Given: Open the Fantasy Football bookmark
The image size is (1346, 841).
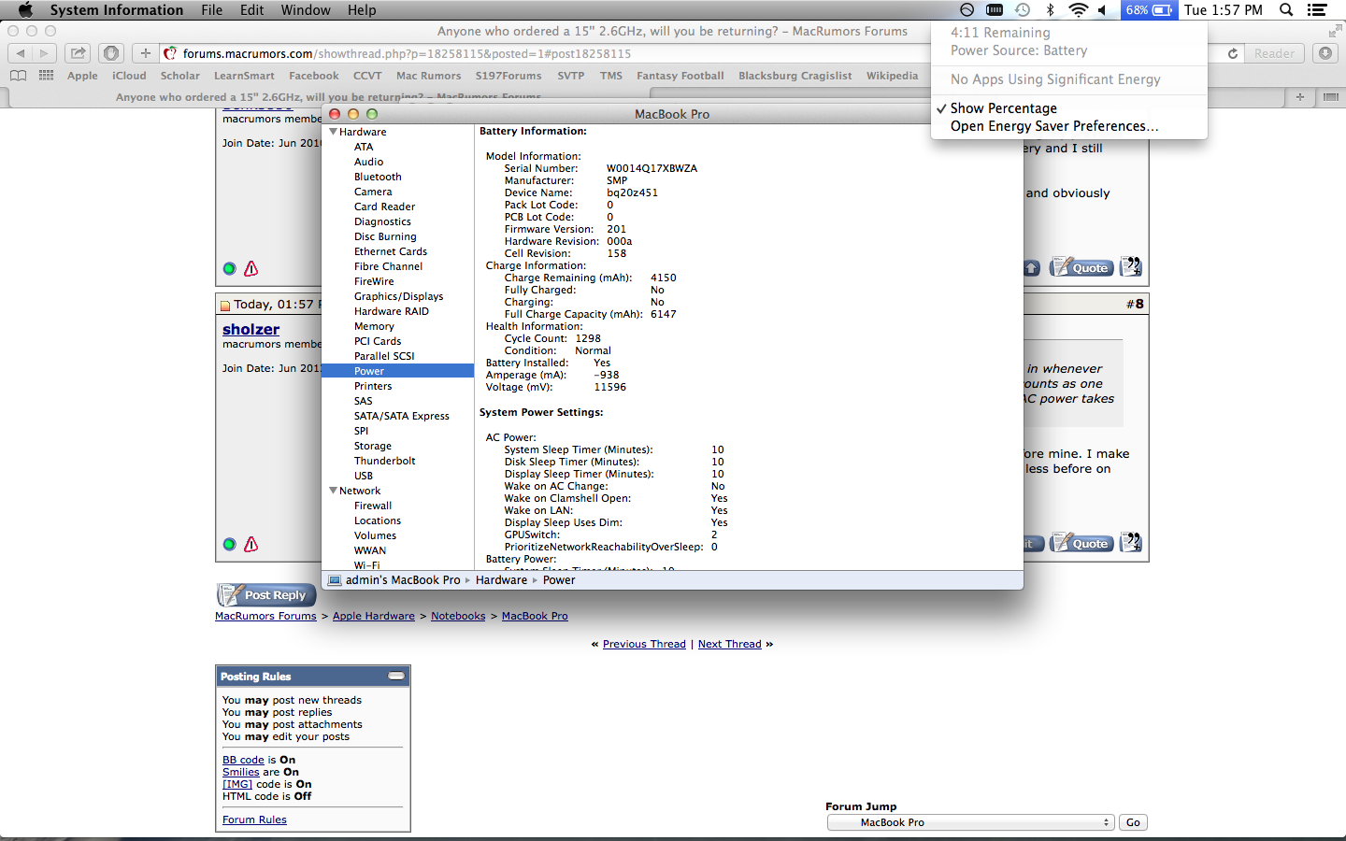Looking at the screenshot, I should [x=680, y=76].
